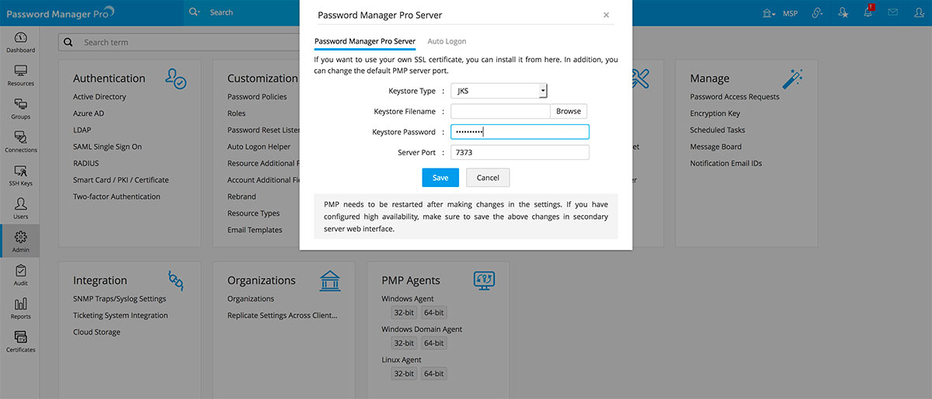Click the Browse button for keystore file
Image resolution: width=932 pixels, height=399 pixels.
point(569,111)
